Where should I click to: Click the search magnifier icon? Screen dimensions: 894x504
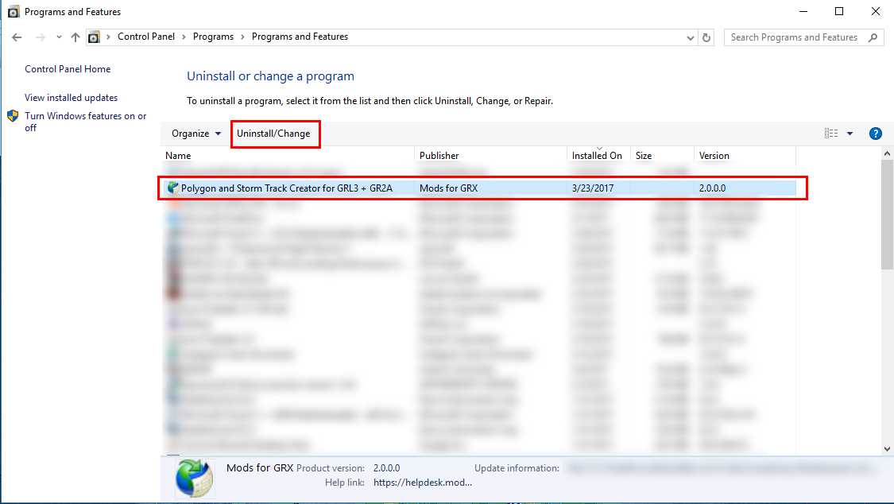click(x=873, y=37)
